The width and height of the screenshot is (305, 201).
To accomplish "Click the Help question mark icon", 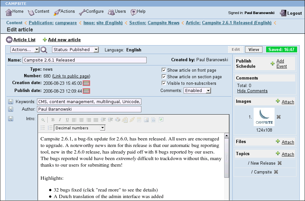I will tap(134, 13).
